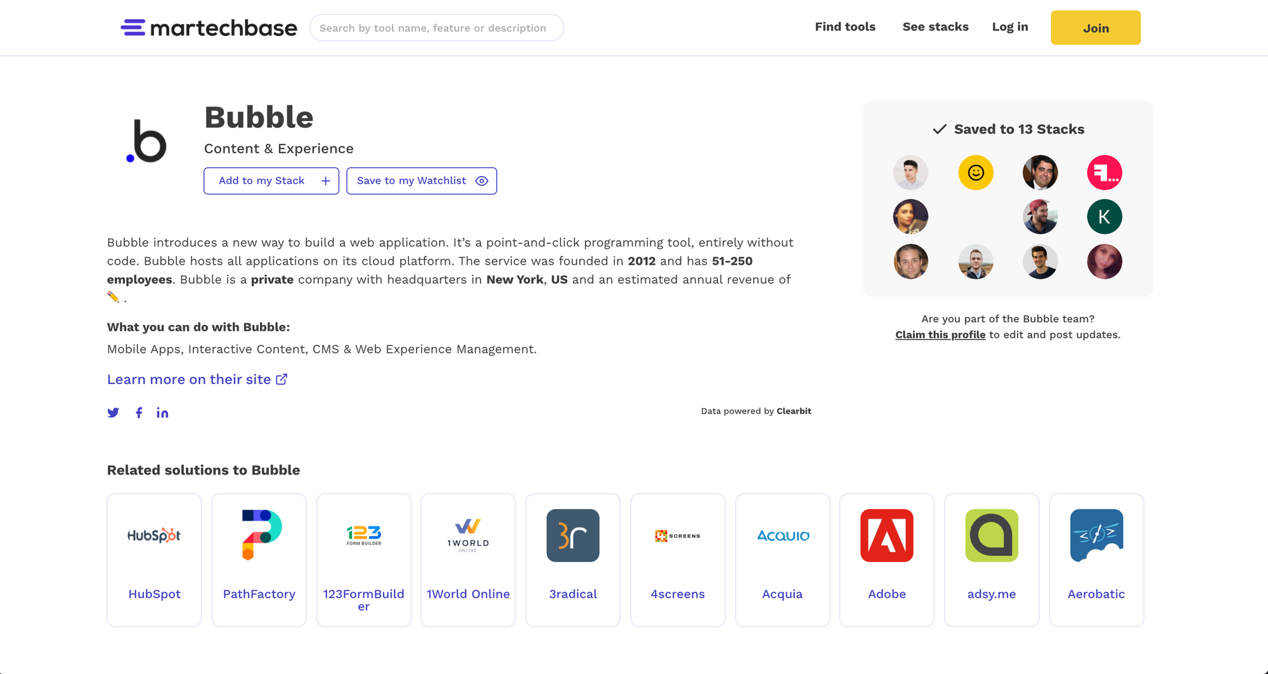Open the PathFactory related solution card
This screenshot has width=1268, height=674.
coord(259,560)
